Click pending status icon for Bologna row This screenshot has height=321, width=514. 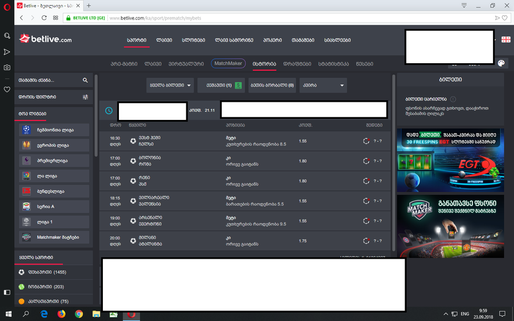click(366, 161)
